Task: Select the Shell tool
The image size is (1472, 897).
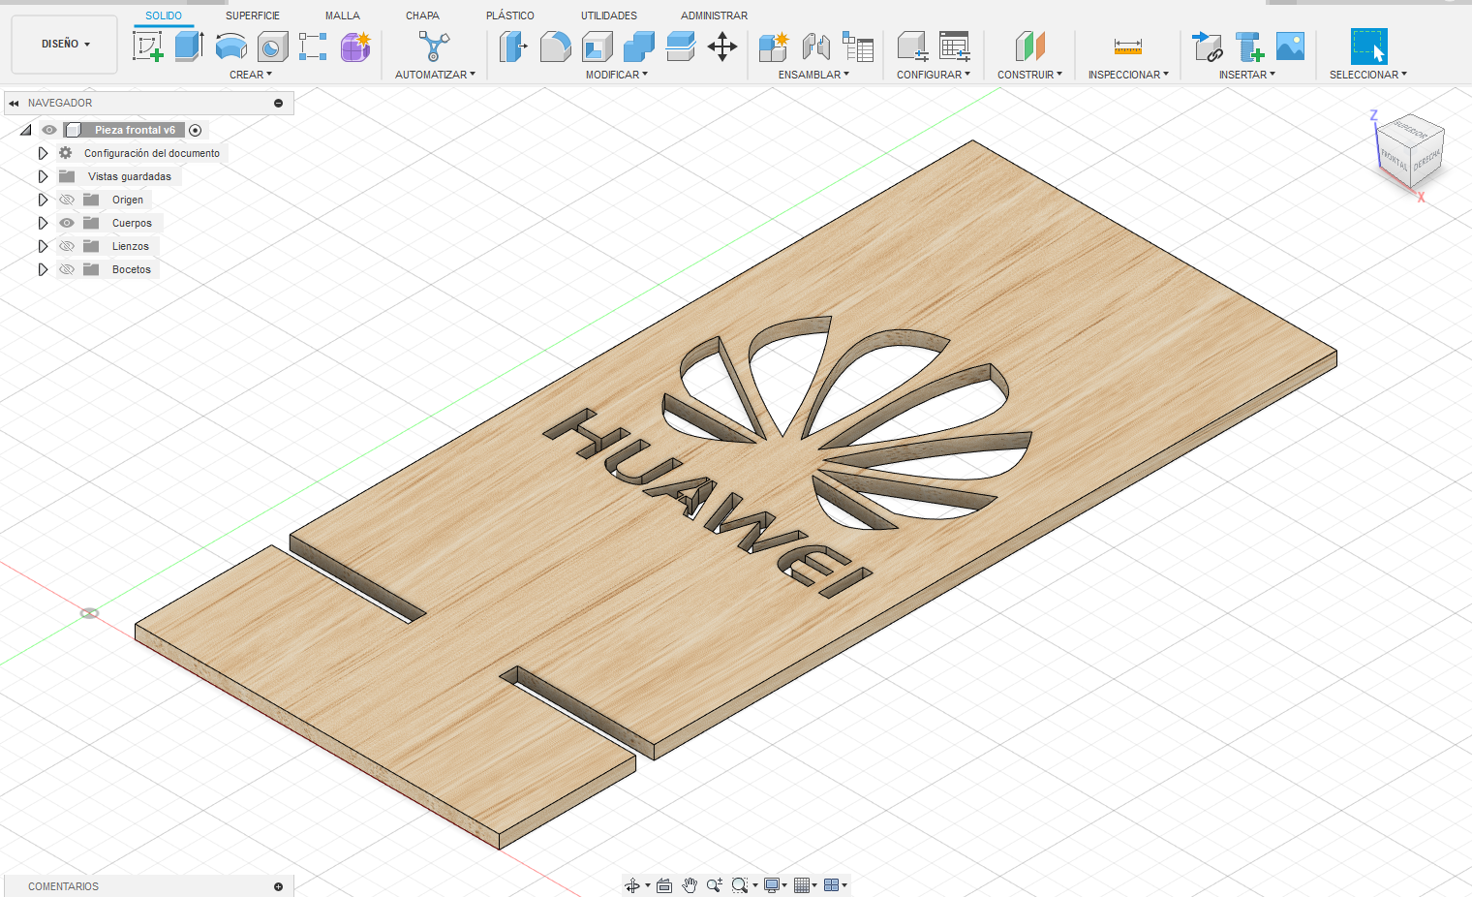Action: 597,46
